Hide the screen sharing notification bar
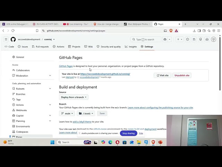 141,133
